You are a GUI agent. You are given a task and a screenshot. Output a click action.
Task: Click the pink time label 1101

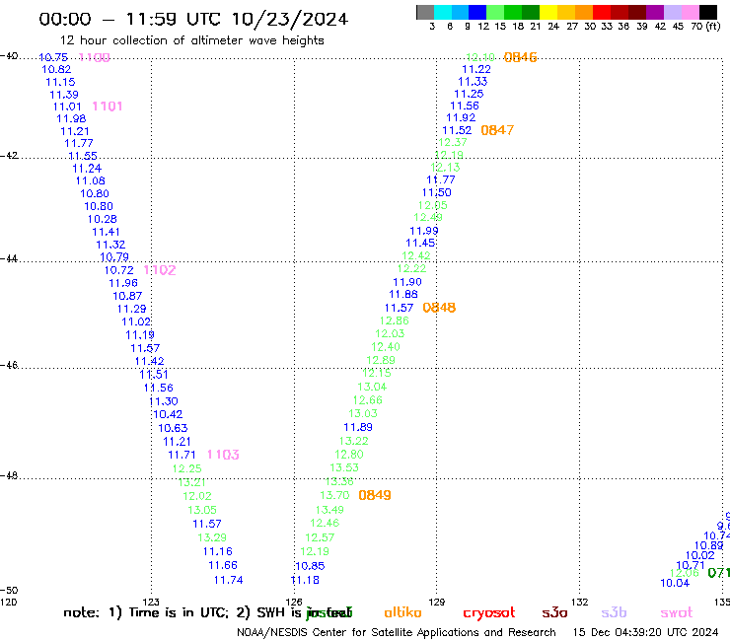pos(108,107)
